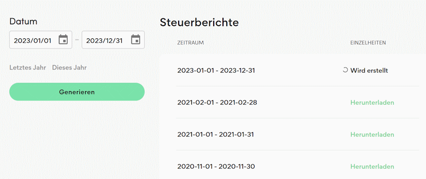Click the Wird erstellt status text
Viewport: 426px width, 179px height.
[x=369, y=71]
